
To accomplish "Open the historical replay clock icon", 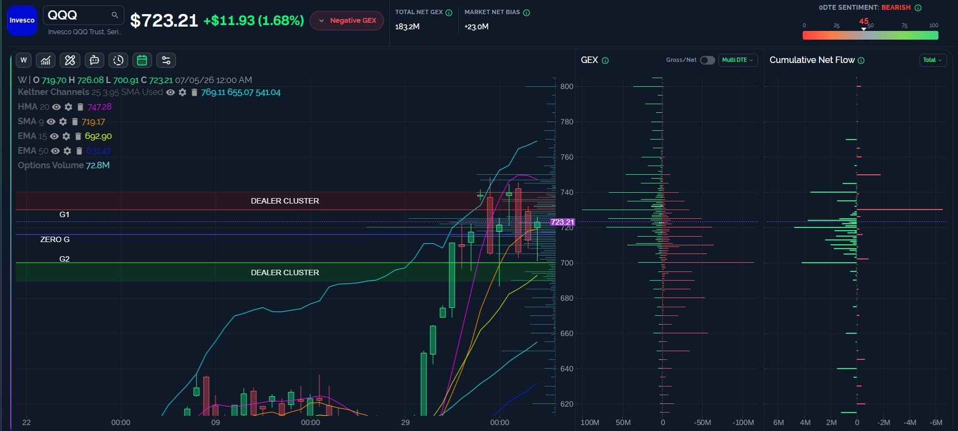I will [118, 60].
